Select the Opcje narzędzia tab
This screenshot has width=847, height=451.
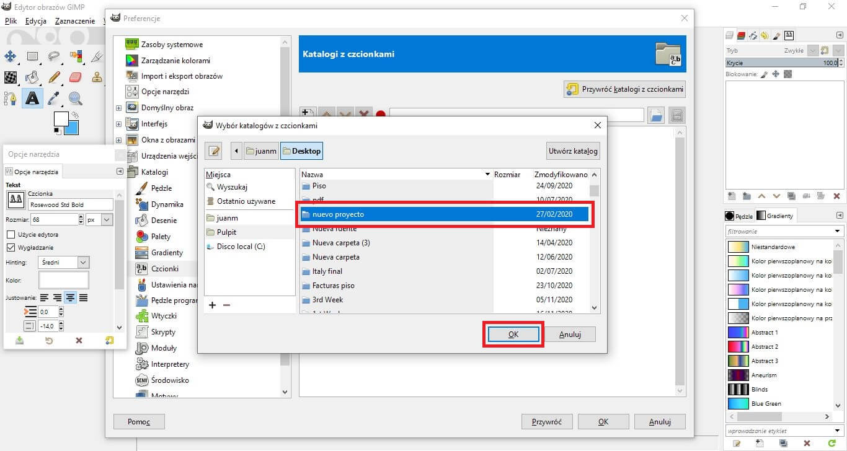point(32,172)
